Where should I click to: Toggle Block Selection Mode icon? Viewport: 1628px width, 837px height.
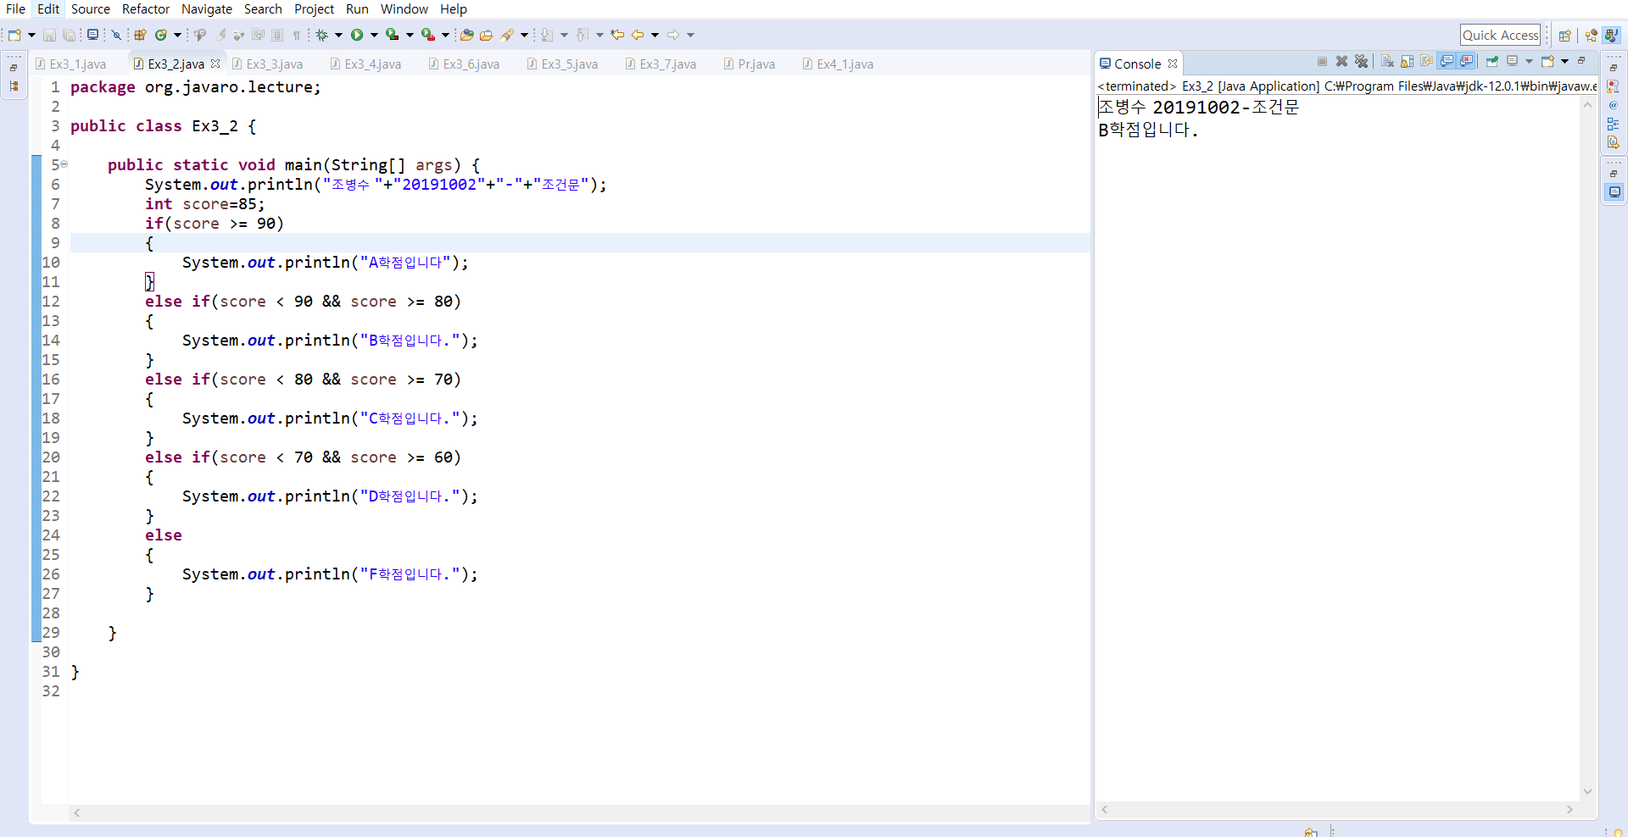(x=277, y=35)
